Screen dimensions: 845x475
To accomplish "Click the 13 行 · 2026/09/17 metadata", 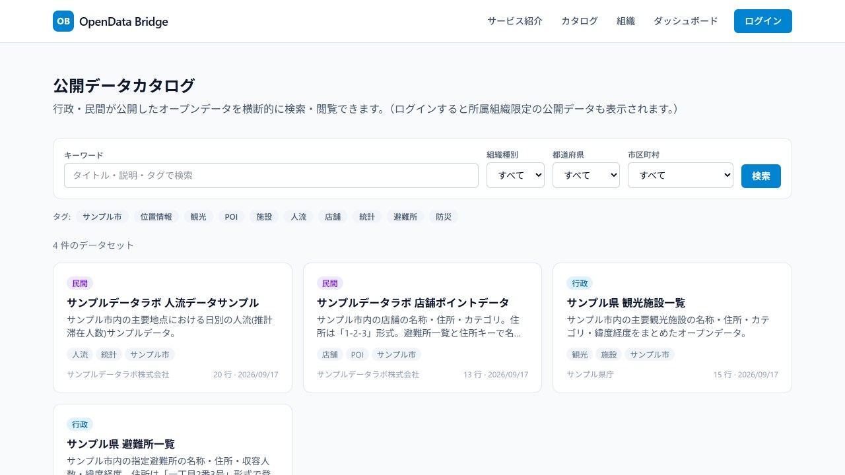I will coord(496,374).
